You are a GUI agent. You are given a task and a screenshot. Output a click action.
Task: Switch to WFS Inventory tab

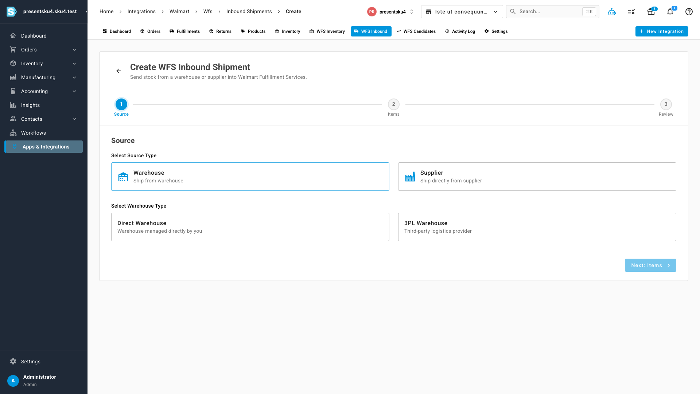pos(327,31)
